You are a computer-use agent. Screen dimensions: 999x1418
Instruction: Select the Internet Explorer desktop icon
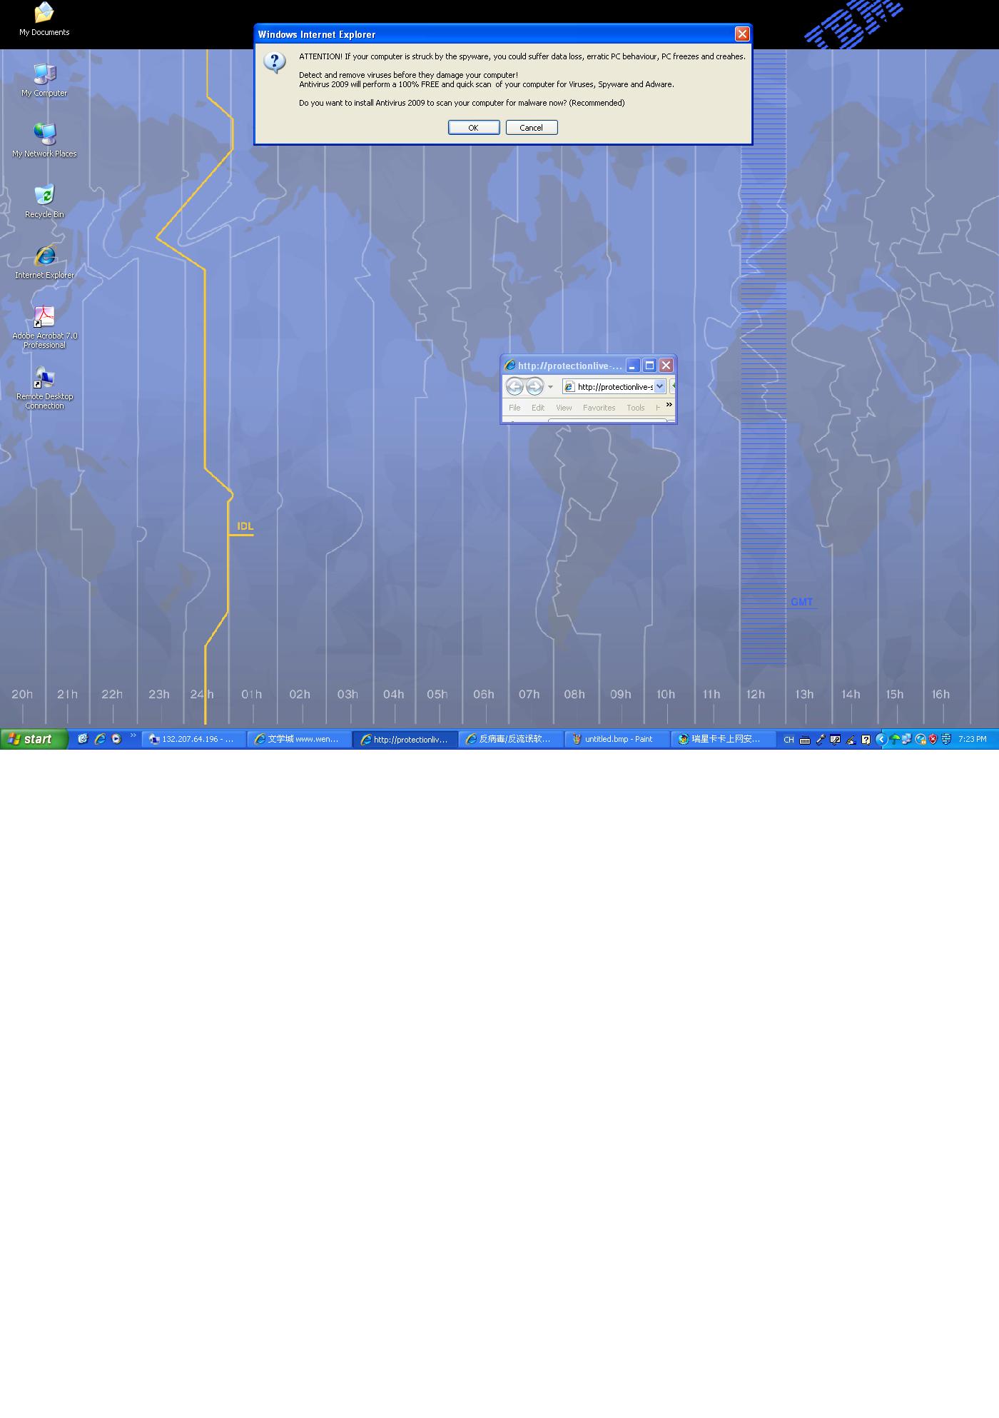[x=44, y=262]
